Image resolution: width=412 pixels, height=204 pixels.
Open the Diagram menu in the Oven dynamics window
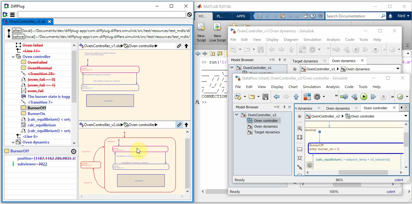click(x=291, y=40)
